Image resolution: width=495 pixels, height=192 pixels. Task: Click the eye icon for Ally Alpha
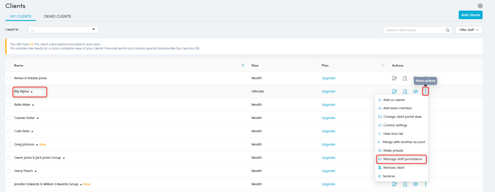pos(416,91)
